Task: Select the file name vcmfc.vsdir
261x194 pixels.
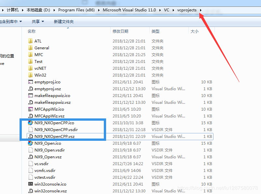Action: click(45, 170)
